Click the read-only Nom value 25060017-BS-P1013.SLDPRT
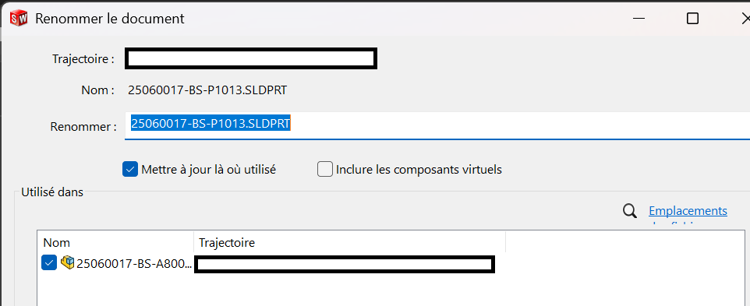Screen dimensions: 750x306 coord(207,90)
